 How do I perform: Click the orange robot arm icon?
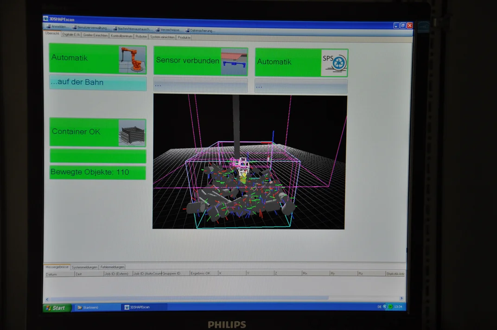(x=133, y=60)
